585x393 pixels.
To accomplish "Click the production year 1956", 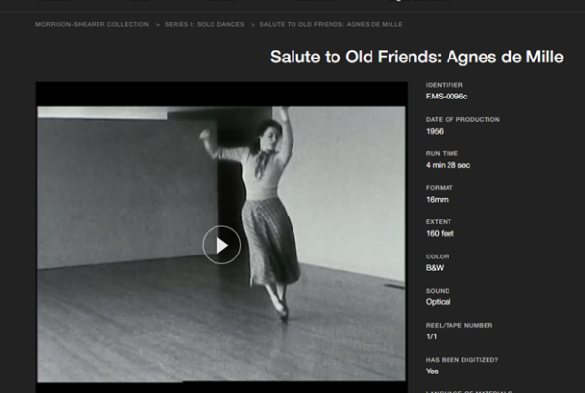I will tap(435, 131).
